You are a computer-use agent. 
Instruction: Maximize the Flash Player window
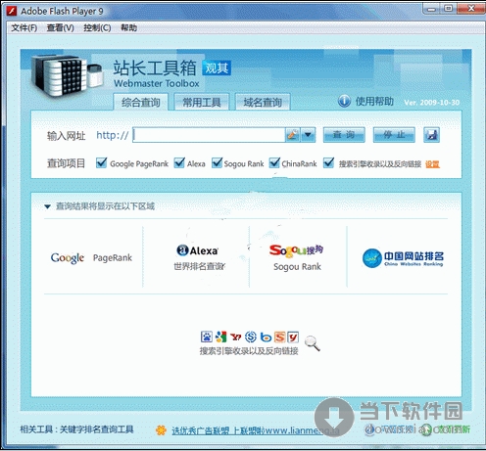coord(449,9)
